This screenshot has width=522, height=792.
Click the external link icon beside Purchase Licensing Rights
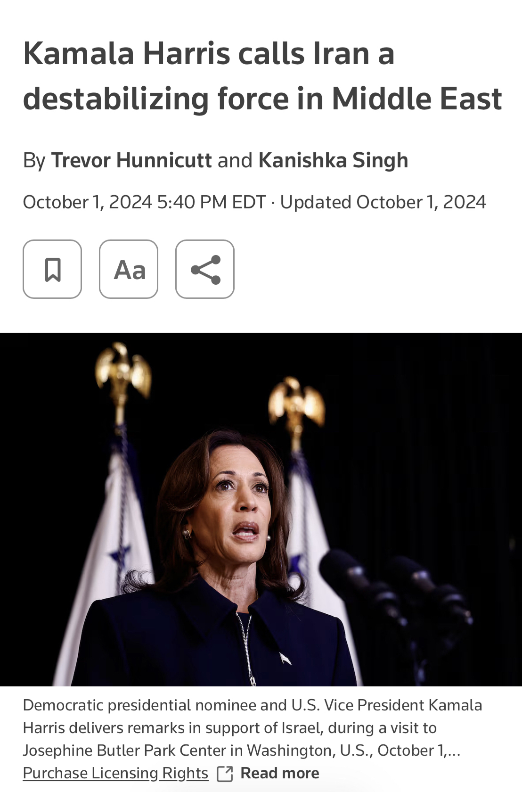point(225,774)
